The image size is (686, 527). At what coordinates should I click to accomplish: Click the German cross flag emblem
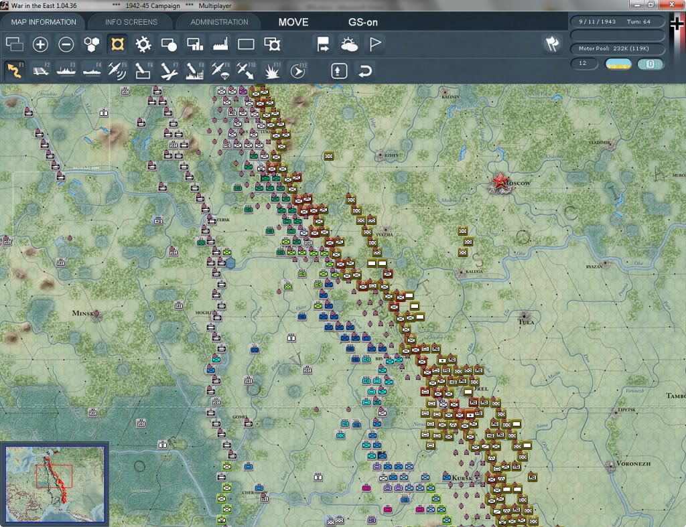pyautogui.click(x=677, y=23)
